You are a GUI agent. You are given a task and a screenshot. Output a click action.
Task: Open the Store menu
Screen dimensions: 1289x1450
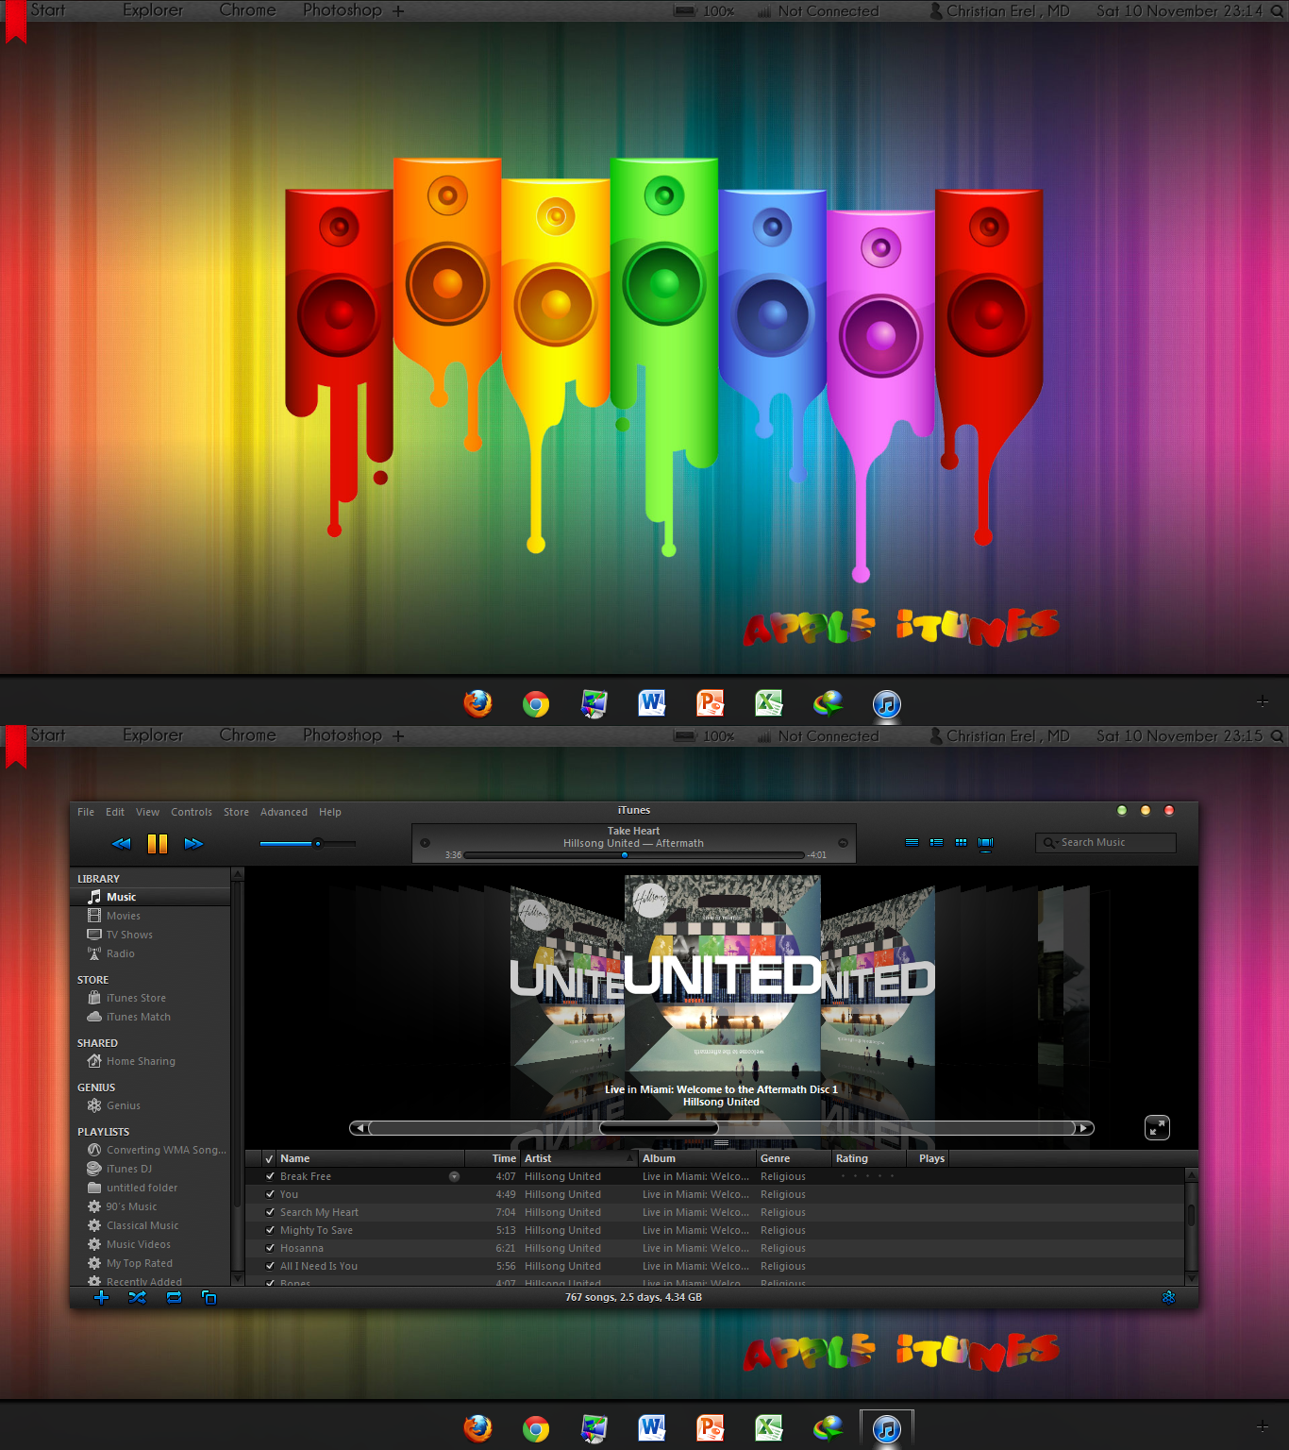coord(236,812)
